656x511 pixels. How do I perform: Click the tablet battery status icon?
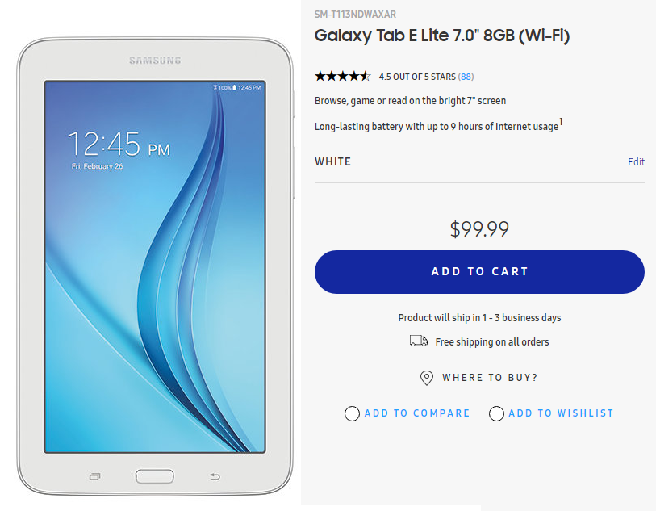click(234, 87)
